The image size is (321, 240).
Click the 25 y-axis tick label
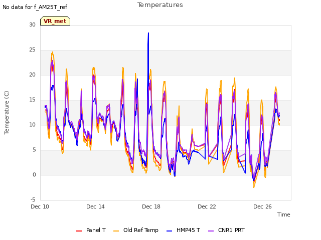[x=32, y=50]
